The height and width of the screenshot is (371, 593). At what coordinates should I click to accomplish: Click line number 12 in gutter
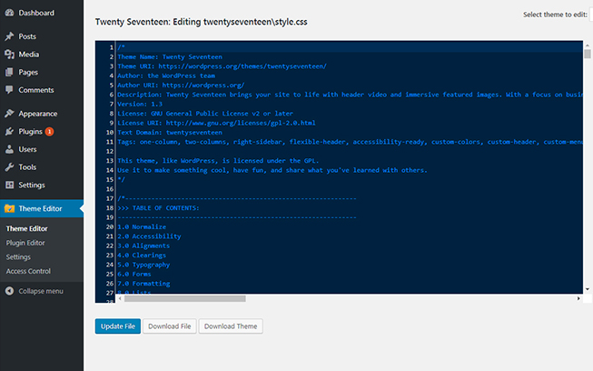pyautogui.click(x=110, y=152)
